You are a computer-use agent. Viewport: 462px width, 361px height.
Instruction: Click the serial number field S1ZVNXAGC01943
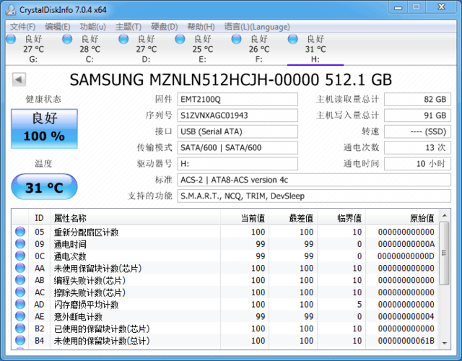coord(237,116)
